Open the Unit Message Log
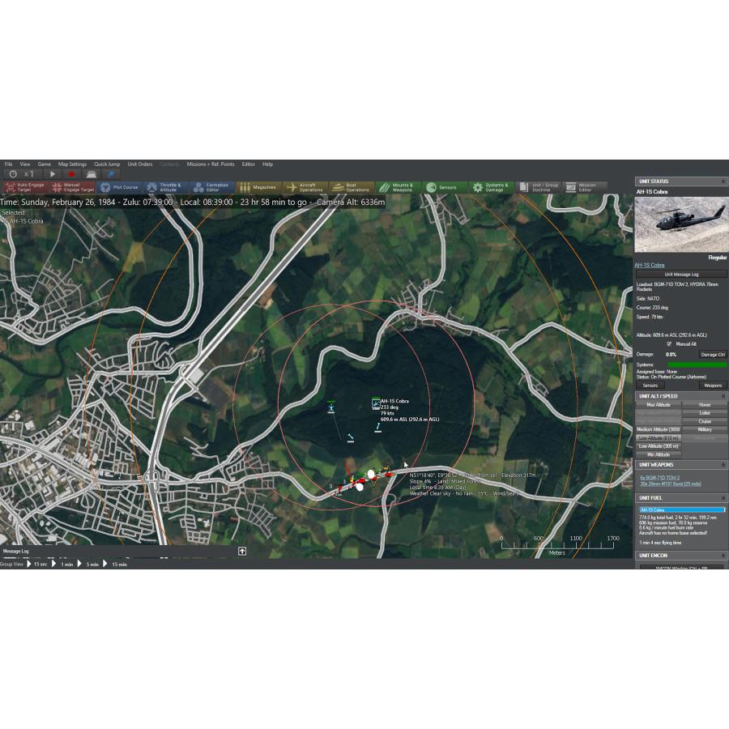 [681, 274]
